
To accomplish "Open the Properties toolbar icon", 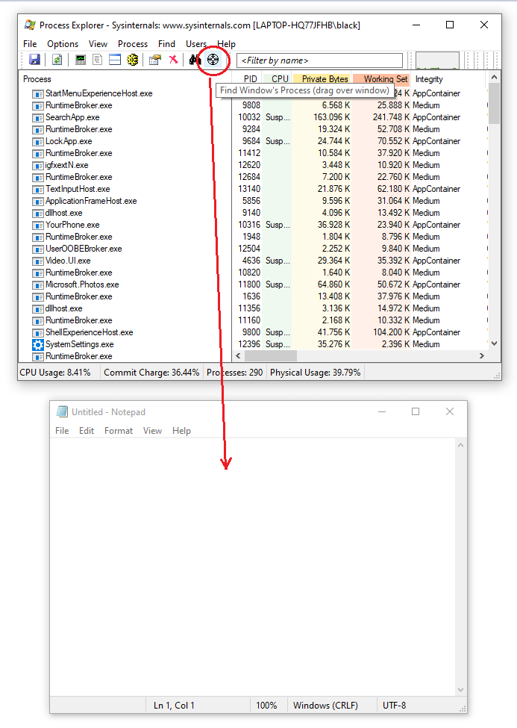I will [155, 60].
